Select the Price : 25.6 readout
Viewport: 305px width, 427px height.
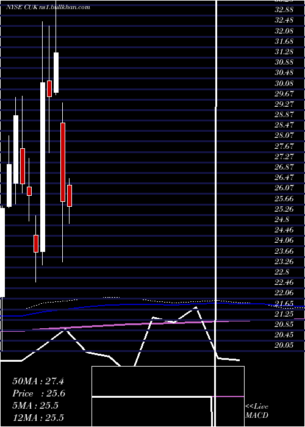tap(39, 393)
